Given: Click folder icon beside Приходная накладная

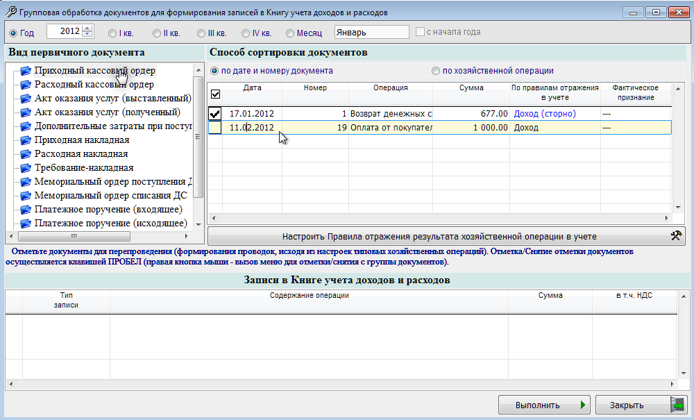Looking at the screenshot, I should pyautogui.click(x=26, y=140).
